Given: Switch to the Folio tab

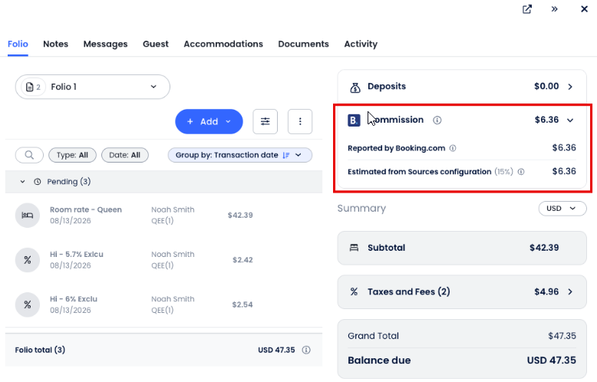Looking at the screenshot, I should point(18,44).
